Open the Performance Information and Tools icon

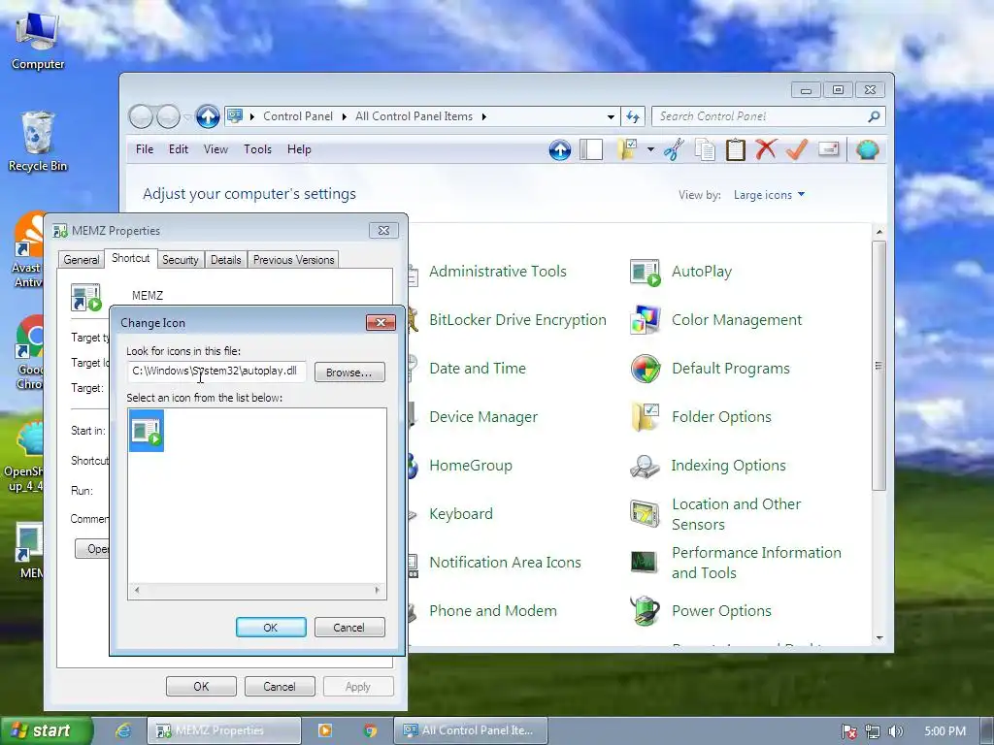[646, 562]
